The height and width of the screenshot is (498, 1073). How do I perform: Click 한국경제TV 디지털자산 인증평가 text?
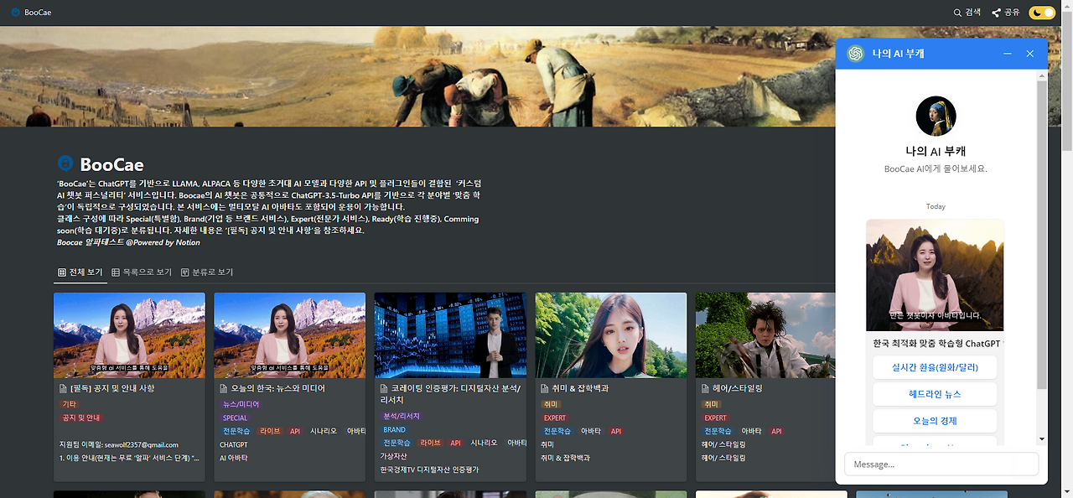coord(429,469)
